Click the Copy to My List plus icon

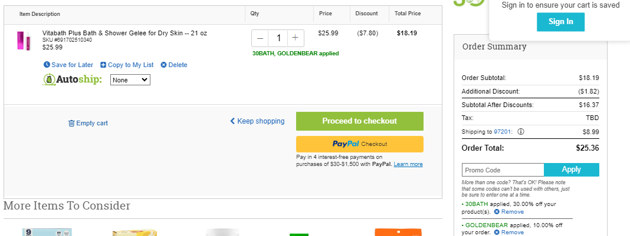tap(103, 65)
